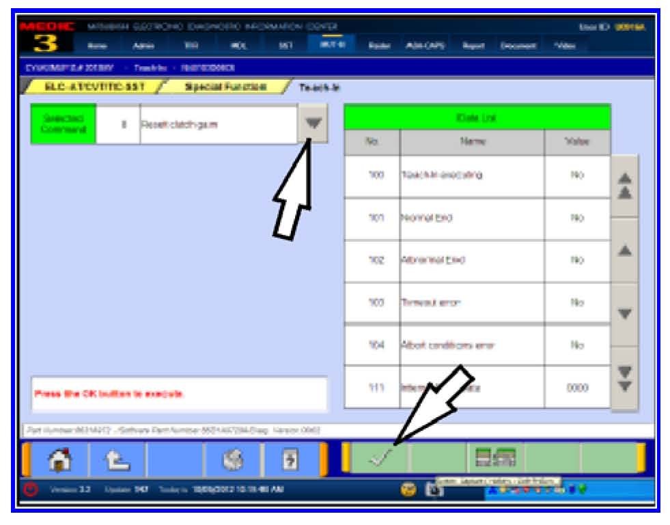Open the Home menu item
Image resolution: width=670 pixels, height=525 pixels.
click(97, 46)
